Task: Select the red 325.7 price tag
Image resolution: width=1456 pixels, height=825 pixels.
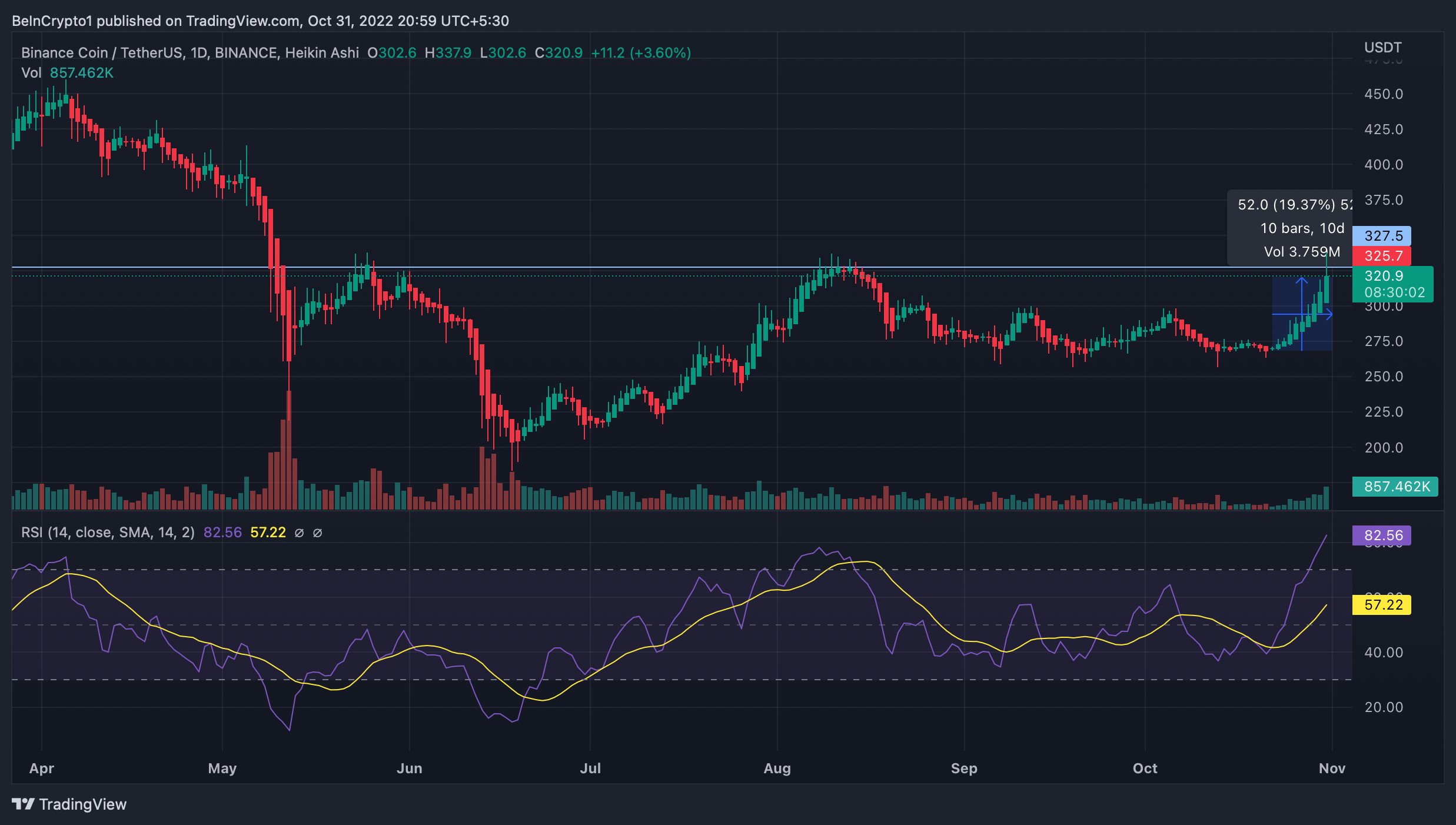Action: click(x=1382, y=256)
